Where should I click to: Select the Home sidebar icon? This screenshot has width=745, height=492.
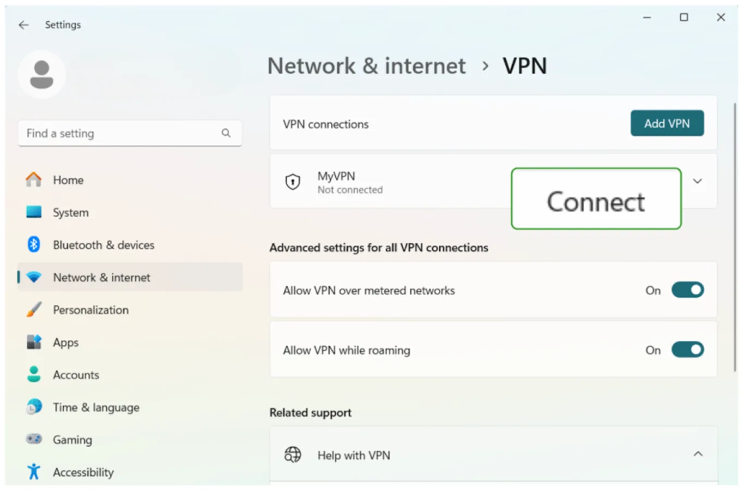33,179
